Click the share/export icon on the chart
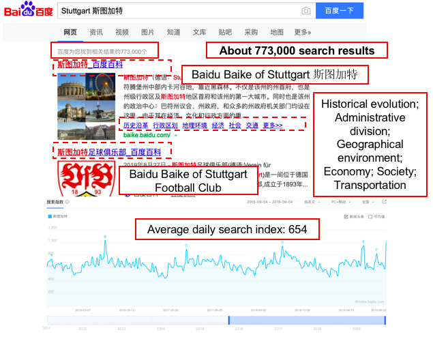 pos(384,202)
